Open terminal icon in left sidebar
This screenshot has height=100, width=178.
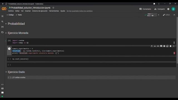[x=2, y=92]
